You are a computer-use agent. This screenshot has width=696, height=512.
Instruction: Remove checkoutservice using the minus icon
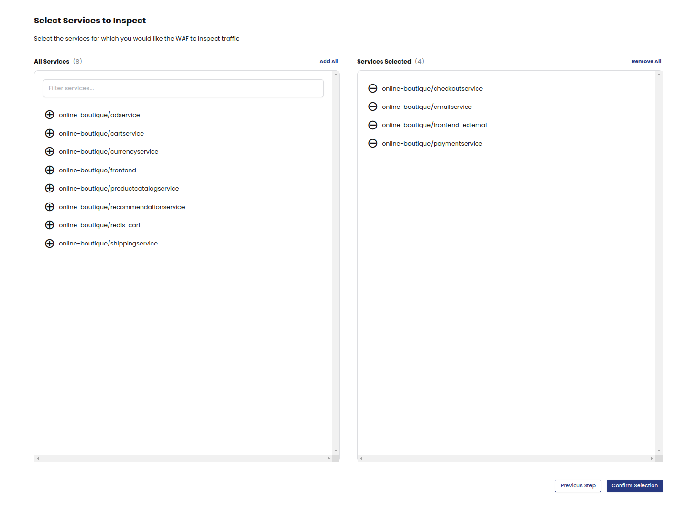(373, 88)
